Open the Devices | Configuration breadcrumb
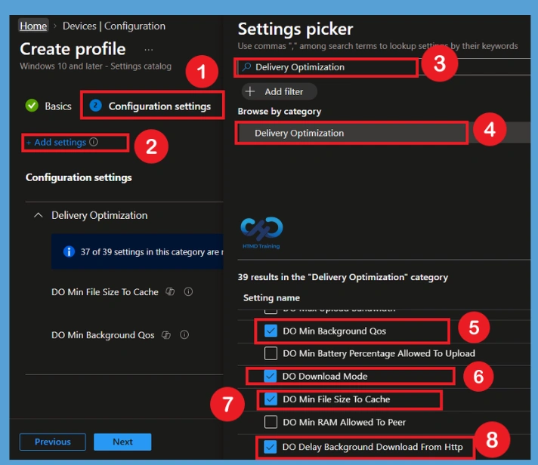The width and height of the screenshot is (538, 465). (x=114, y=26)
